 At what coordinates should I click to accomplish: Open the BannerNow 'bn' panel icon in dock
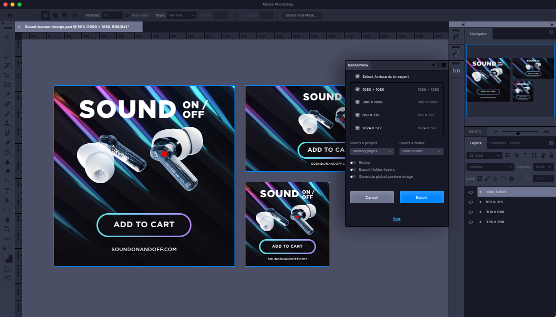click(456, 70)
